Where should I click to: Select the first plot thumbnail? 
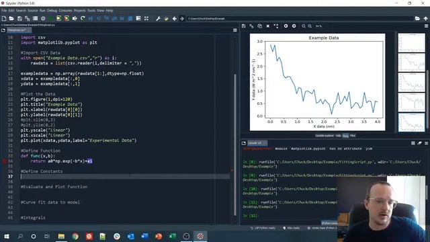411,43
